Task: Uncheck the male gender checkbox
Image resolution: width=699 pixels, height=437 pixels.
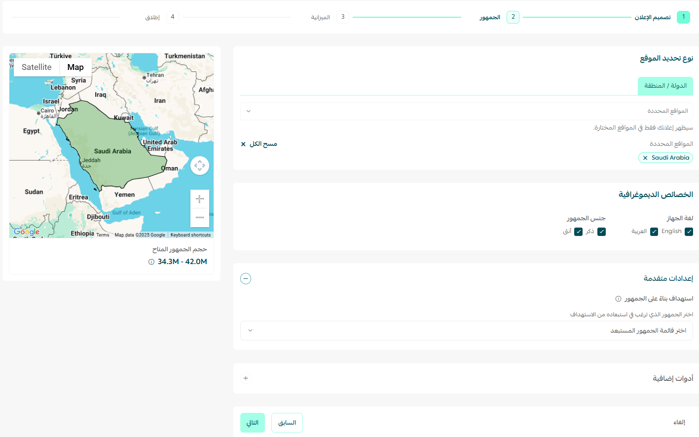Action: [602, 232]
